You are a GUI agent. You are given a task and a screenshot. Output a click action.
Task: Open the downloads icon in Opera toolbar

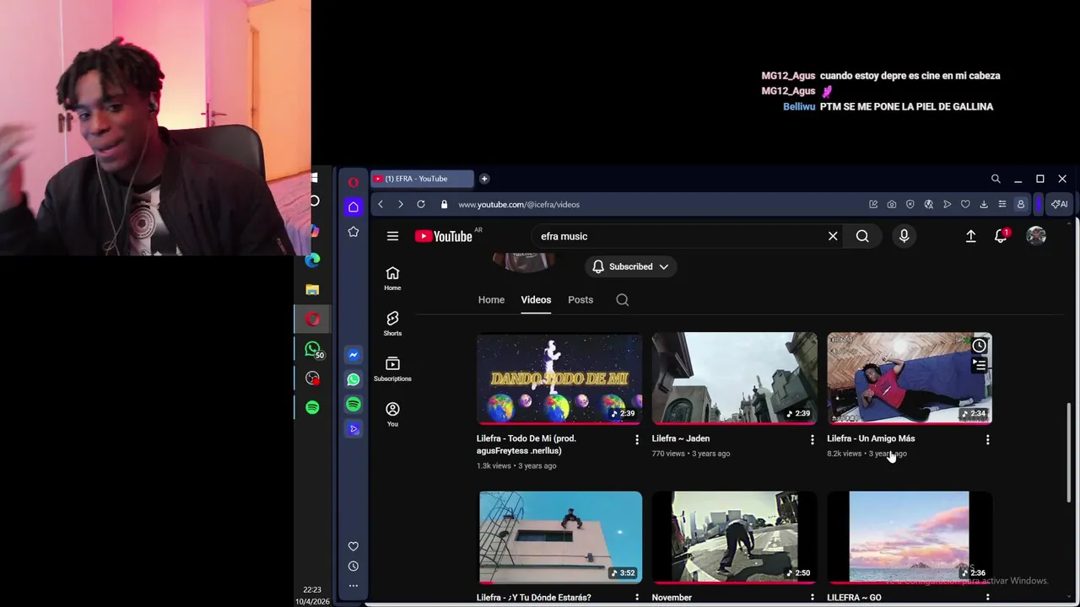pyautogui.click(x=984, y=204)
